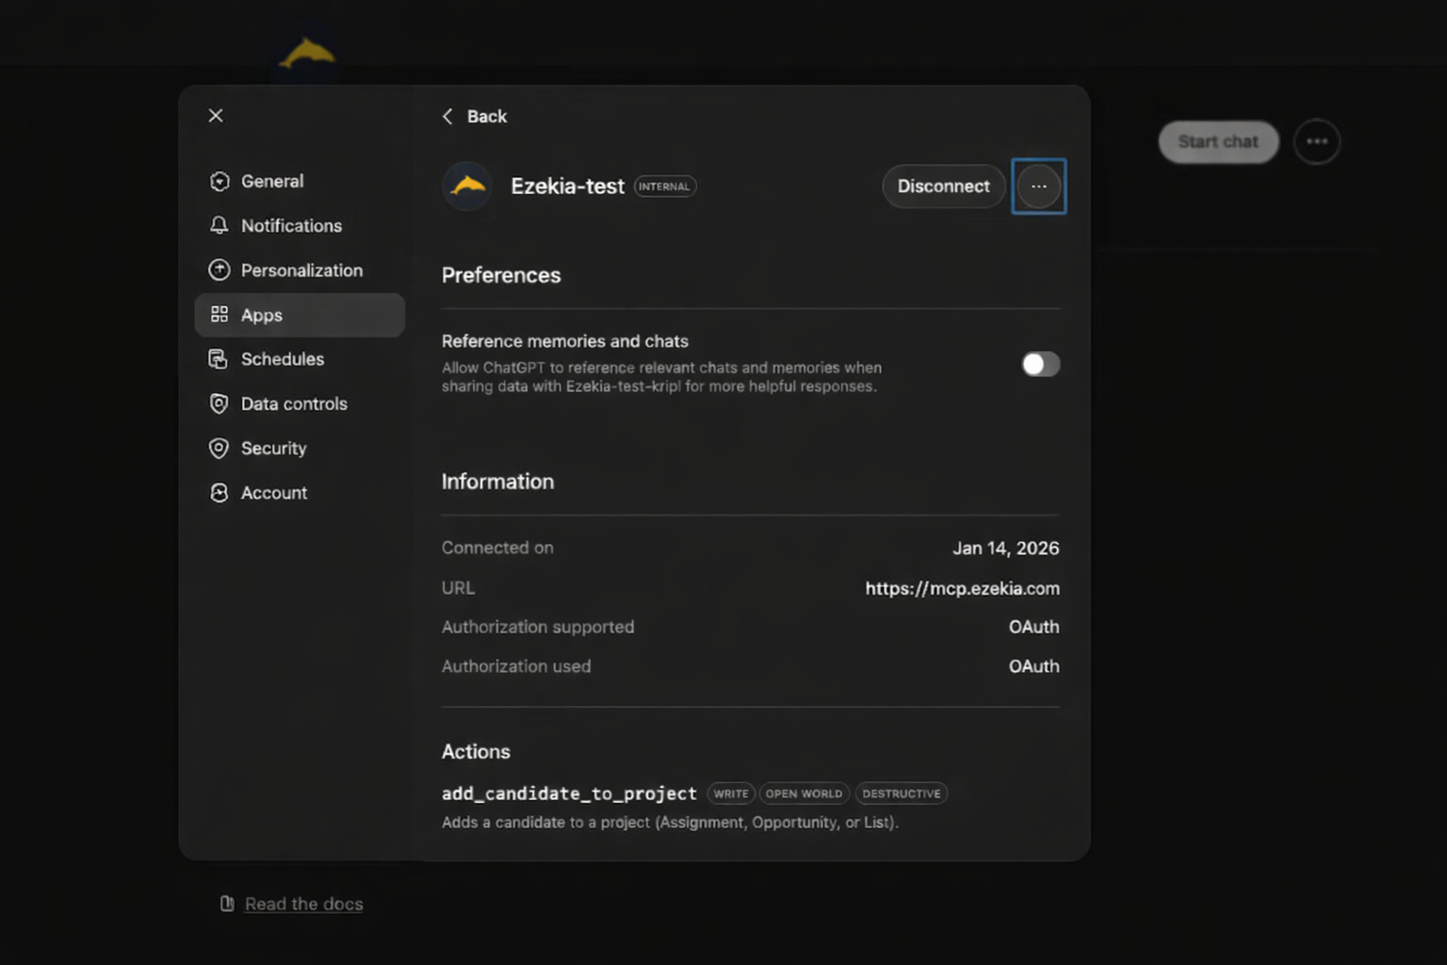Click the WRITE tag on add_candidate_to_project
Screen dimensions: 1447x965
[x=731, y=793]
